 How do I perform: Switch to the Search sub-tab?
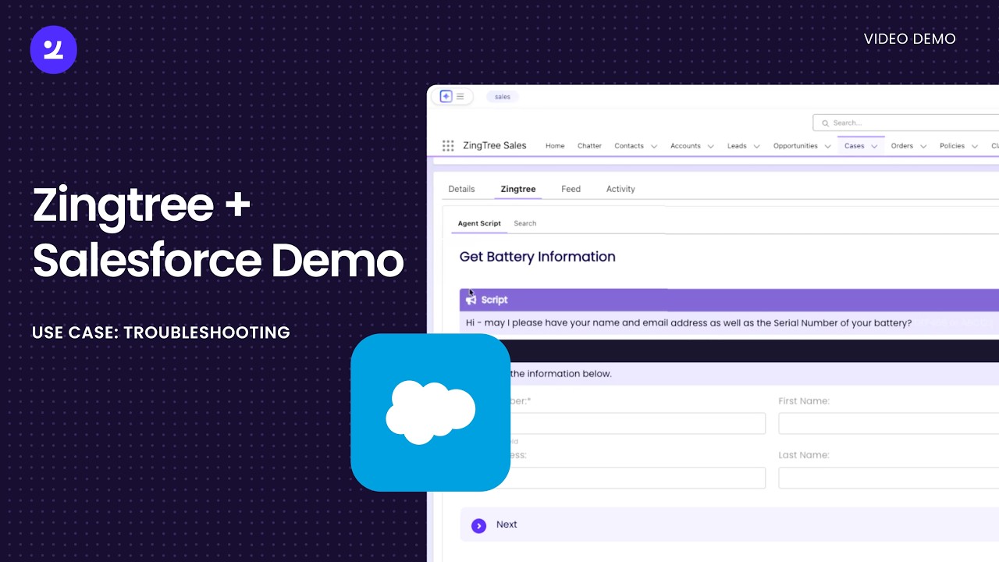[524, 223]
